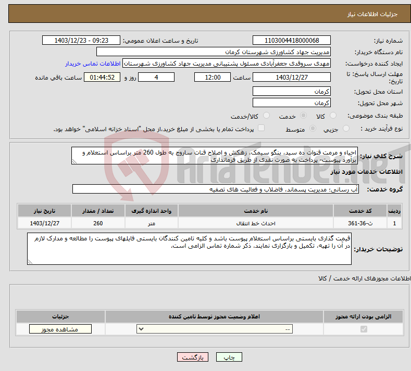Click row number cell 1

[x=394, y=223]
